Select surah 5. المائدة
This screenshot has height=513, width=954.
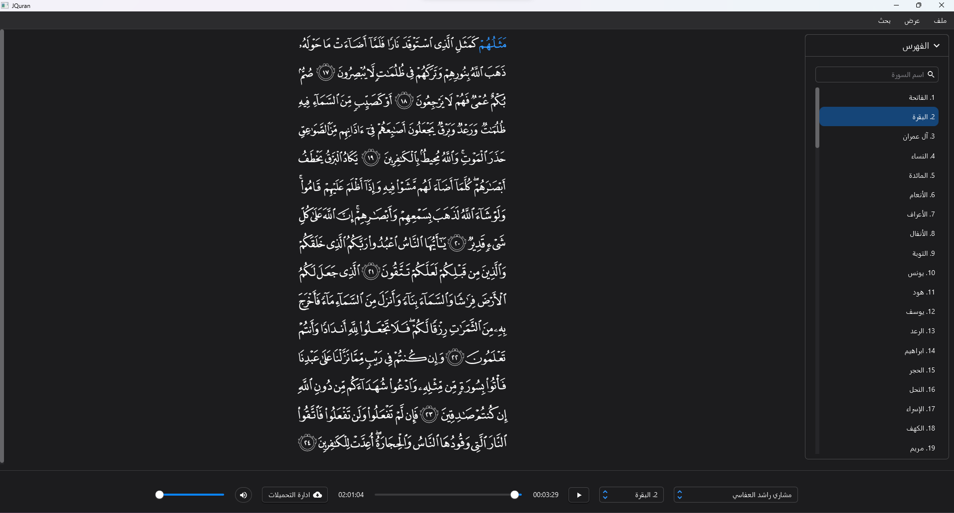tap(878, 175)
